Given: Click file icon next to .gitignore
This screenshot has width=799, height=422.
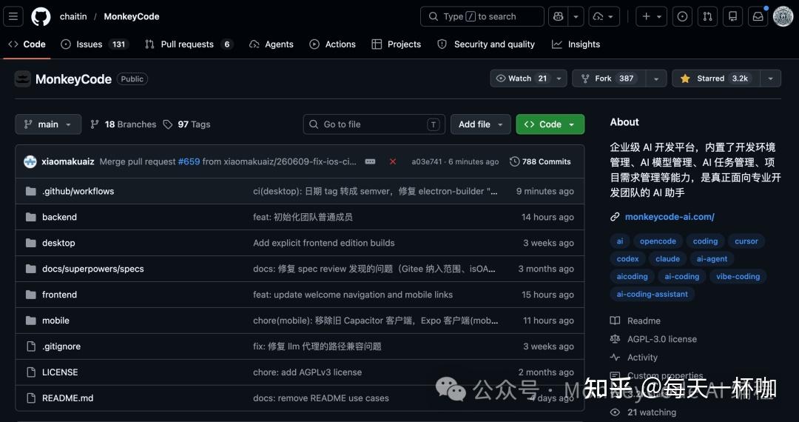Looking at the screenshot, I should [x=31, y=346].
